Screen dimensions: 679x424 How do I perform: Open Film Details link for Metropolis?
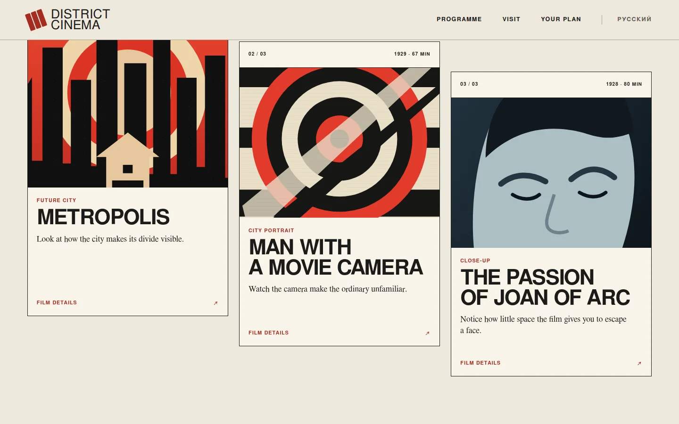tap(57, 302)
